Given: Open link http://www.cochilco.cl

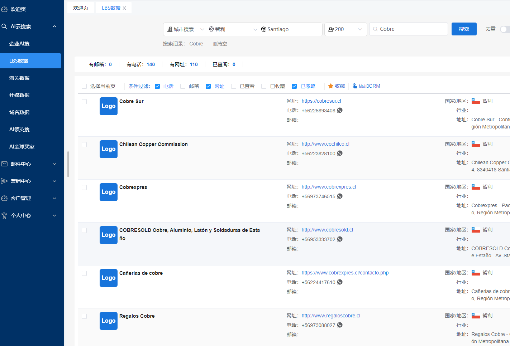Looking at the screenshot, I should pos(325,144).
